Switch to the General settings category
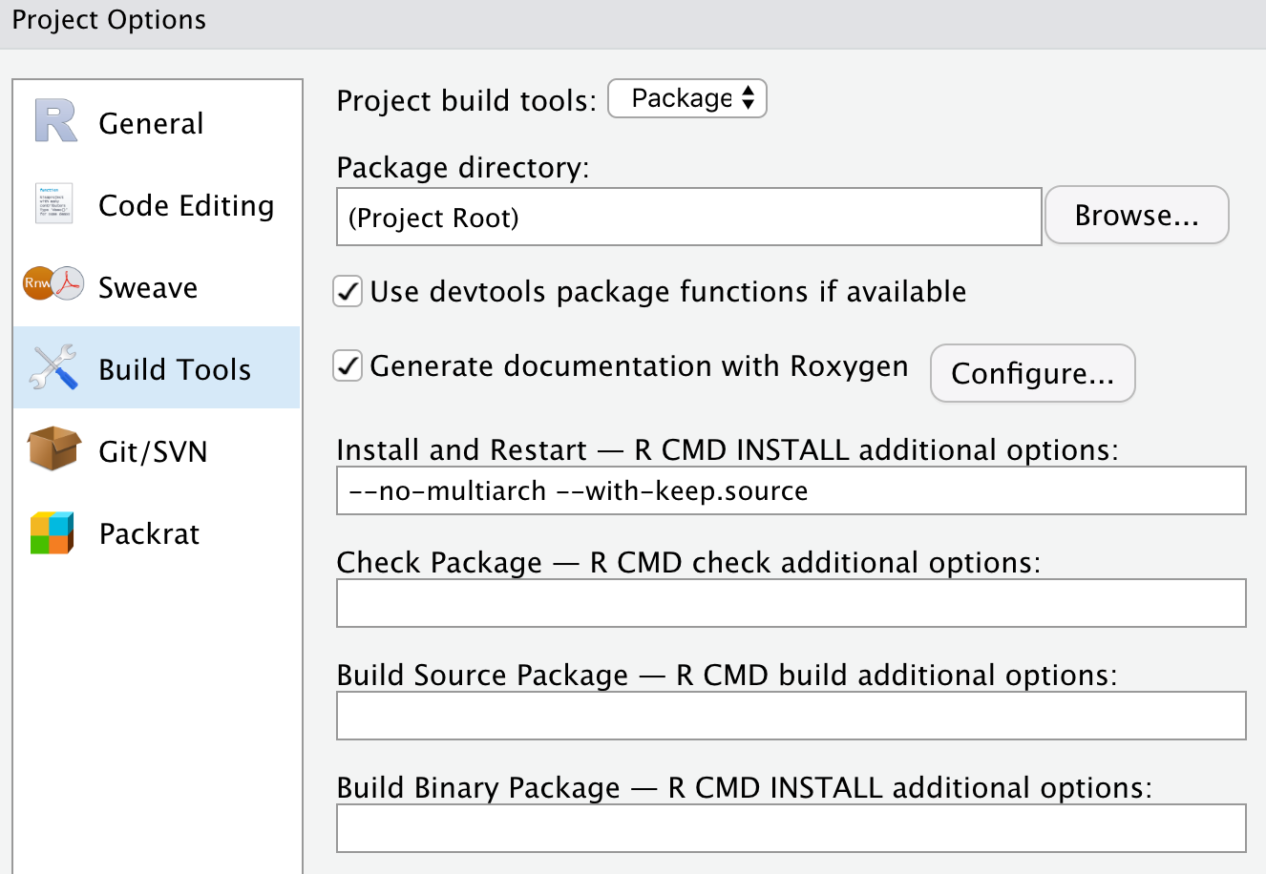This screenshot has height=874, width=1266. click(x=150, y=122)
